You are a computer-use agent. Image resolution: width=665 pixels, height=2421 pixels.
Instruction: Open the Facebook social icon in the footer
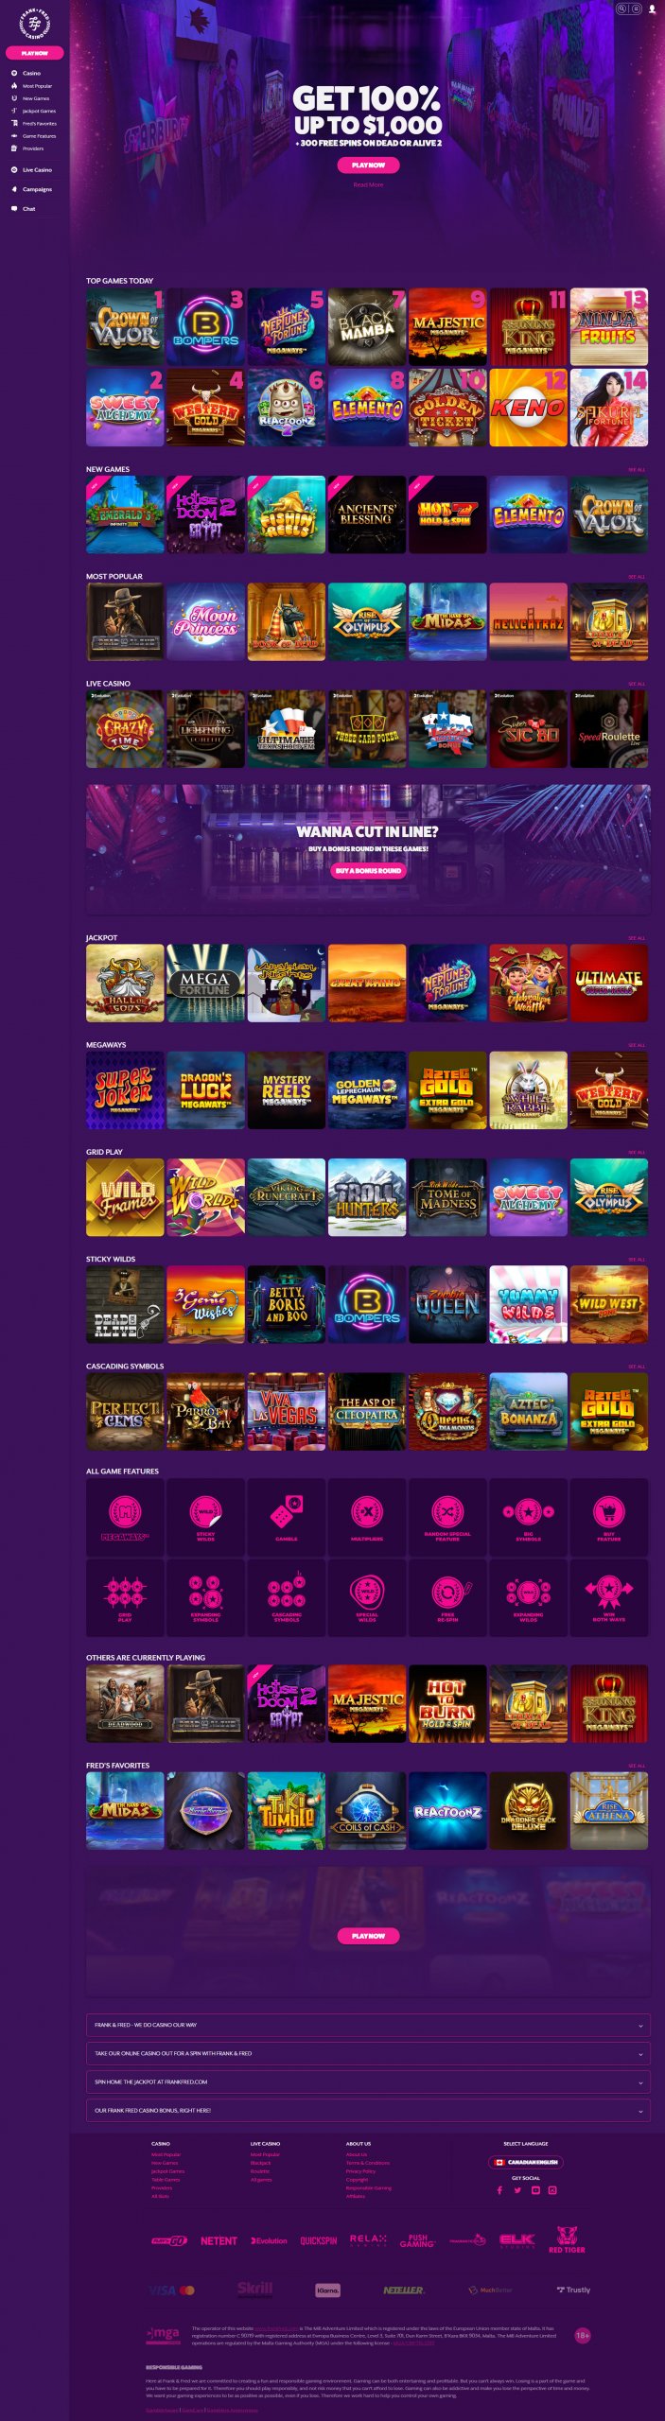point(499,2190)
